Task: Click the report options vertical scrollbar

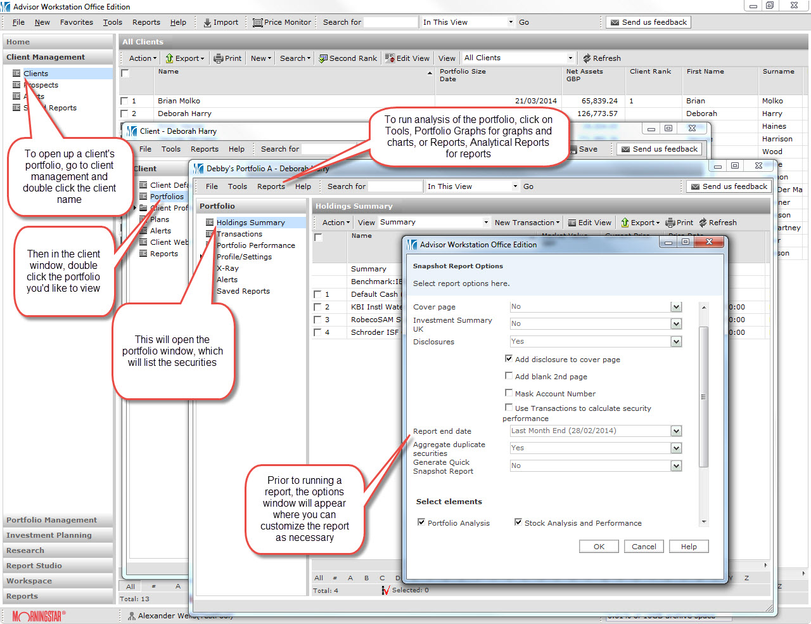Action: (x=703, y=396)
